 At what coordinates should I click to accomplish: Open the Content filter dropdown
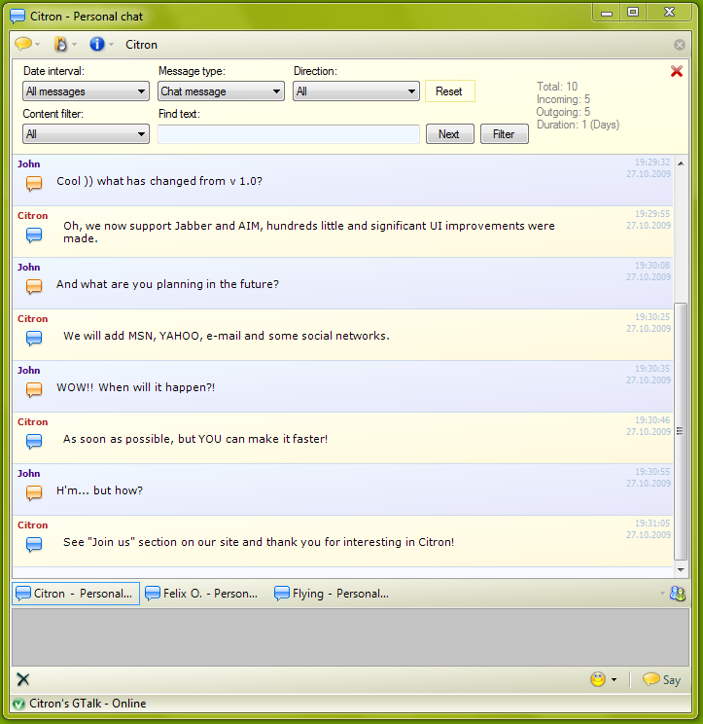coord(86,134)
